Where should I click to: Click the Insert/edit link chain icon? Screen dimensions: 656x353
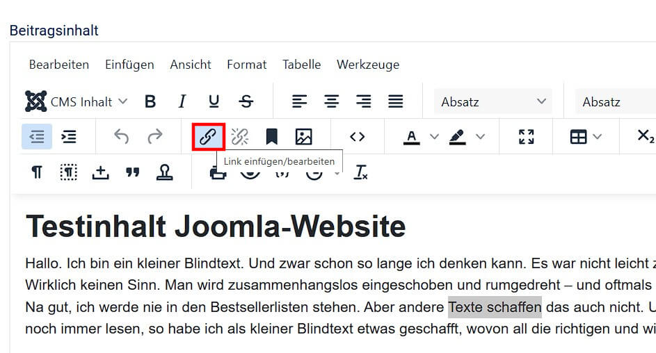coord(208,137)
